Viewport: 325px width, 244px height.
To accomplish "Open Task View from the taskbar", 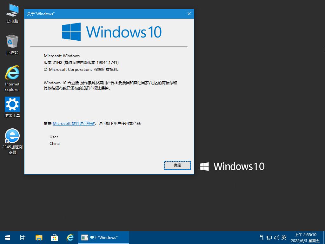I will [23, 238].
